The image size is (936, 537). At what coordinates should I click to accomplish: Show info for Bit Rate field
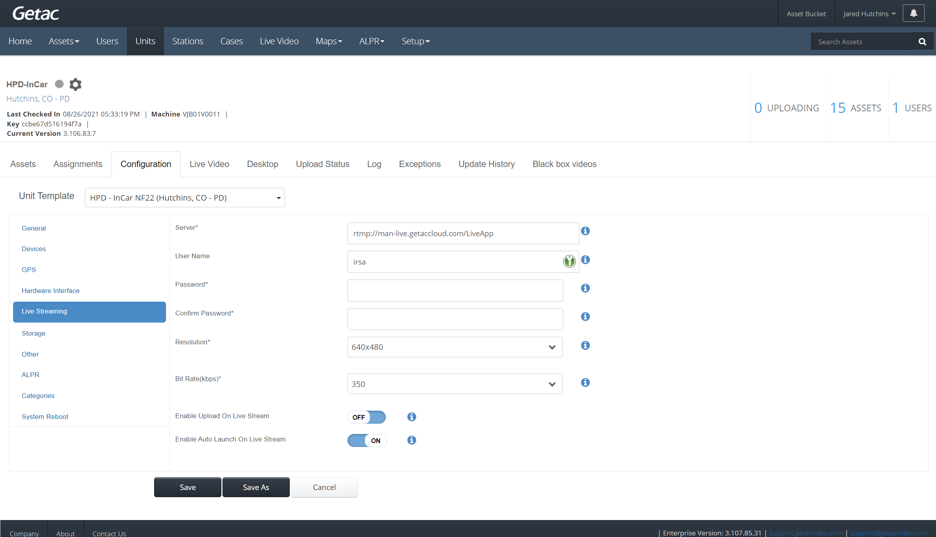[585, 383]
